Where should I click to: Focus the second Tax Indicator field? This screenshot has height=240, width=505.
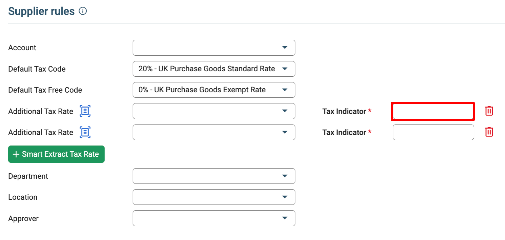pos(433,132)
